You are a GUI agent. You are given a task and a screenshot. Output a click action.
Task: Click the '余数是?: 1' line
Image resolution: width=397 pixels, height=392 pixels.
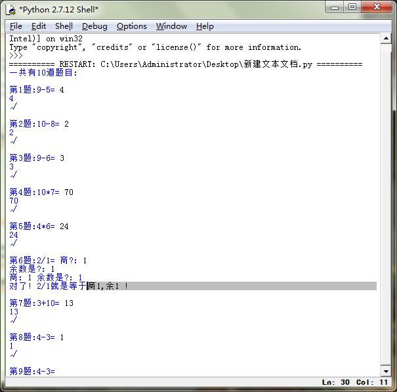[x=32, y=269]
